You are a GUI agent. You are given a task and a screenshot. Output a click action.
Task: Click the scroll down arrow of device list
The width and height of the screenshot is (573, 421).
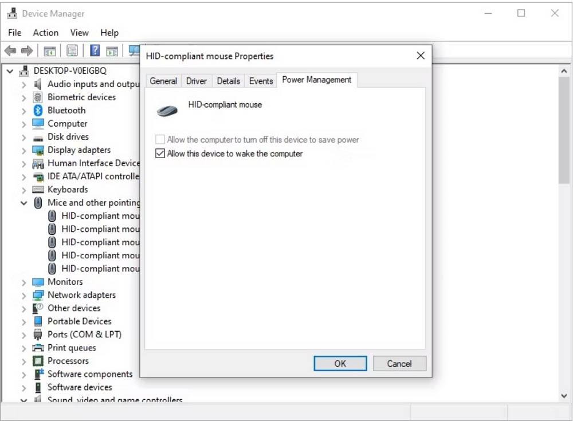tap(564, 396)
